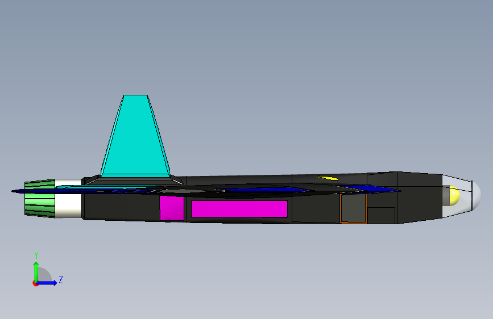Select the red origin point of the triad
493x319 pixels.
(35, 283)
